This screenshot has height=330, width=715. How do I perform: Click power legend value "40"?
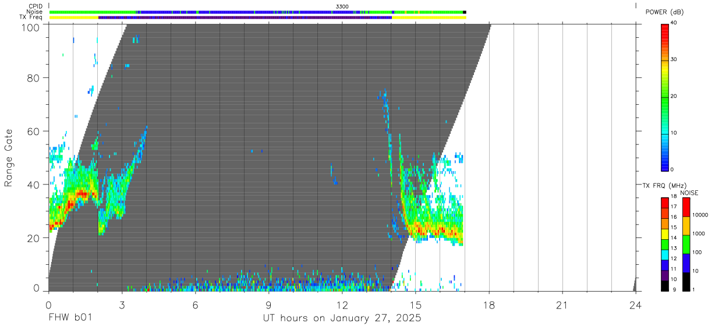pos(674,23)
